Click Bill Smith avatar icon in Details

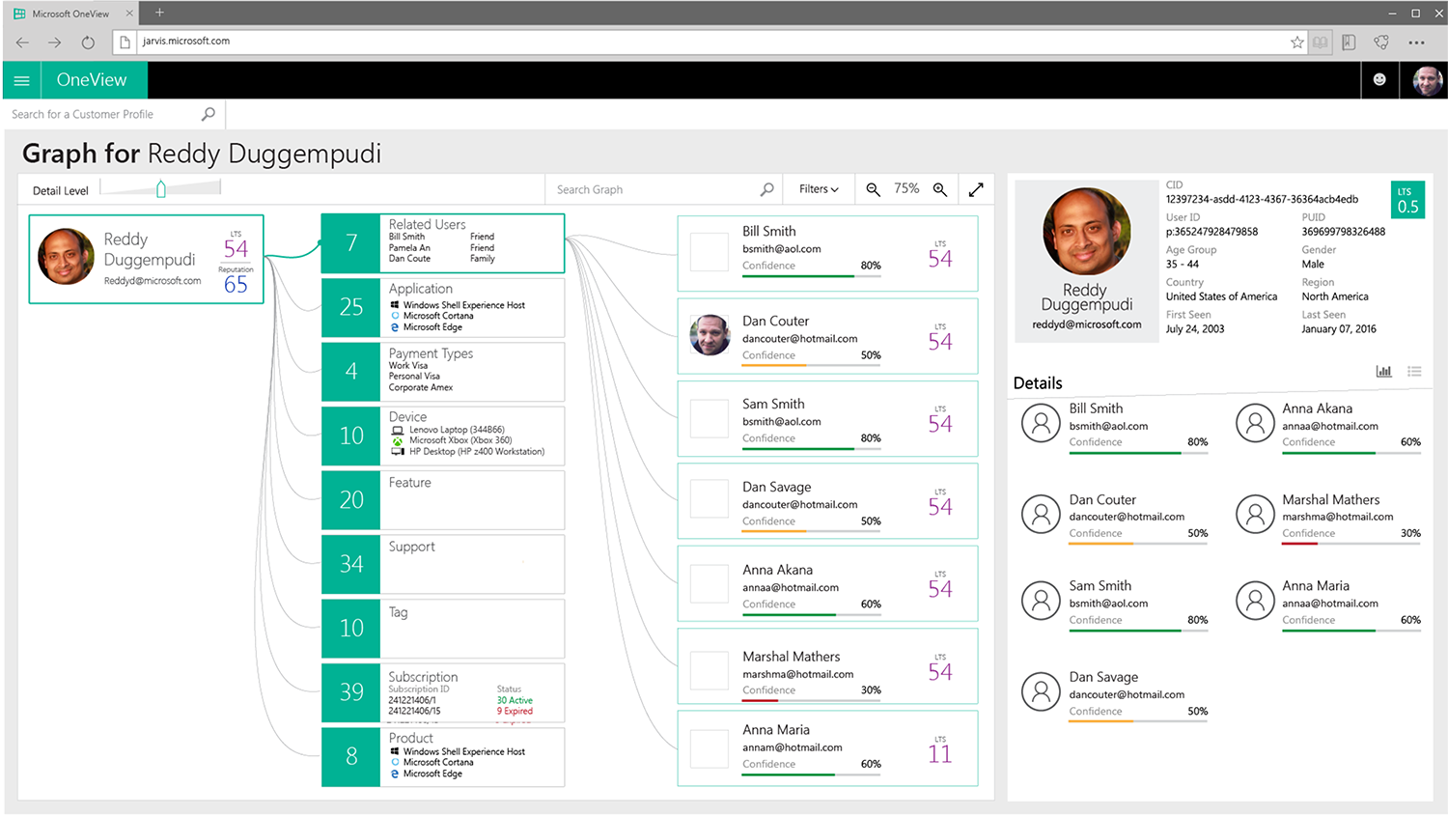coord(1041,423)
